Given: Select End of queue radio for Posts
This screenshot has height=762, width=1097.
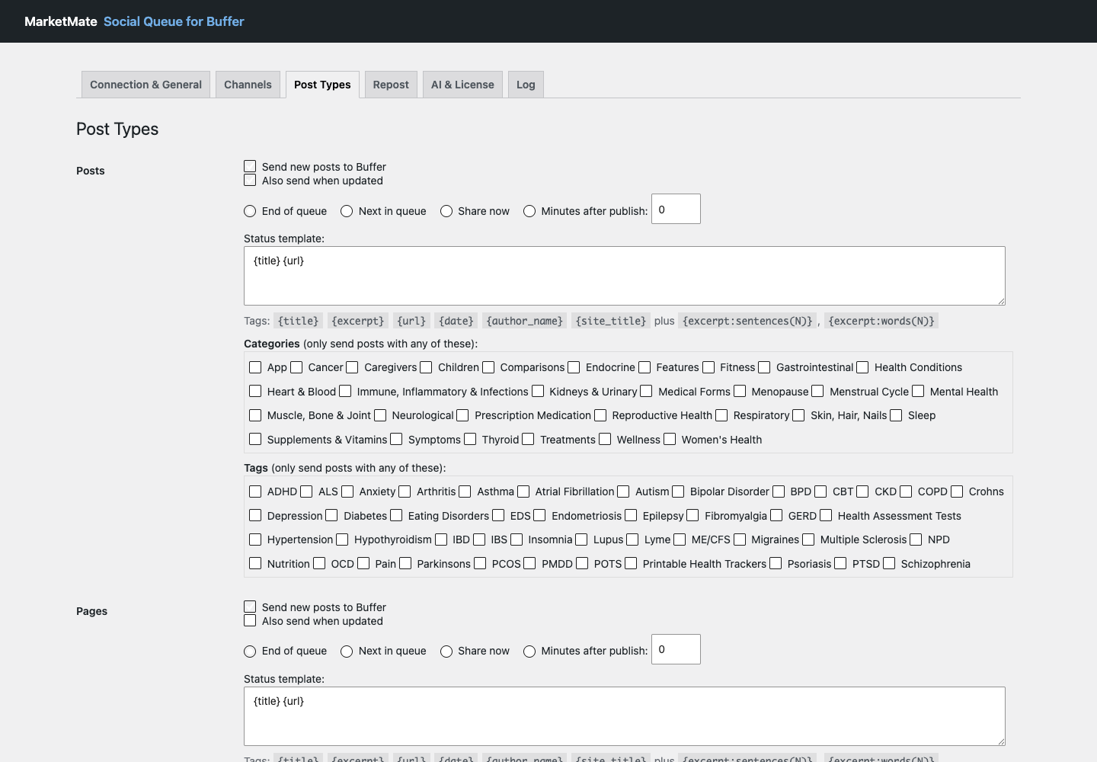Looking at the screenshot, I should [x=250, y=211].
